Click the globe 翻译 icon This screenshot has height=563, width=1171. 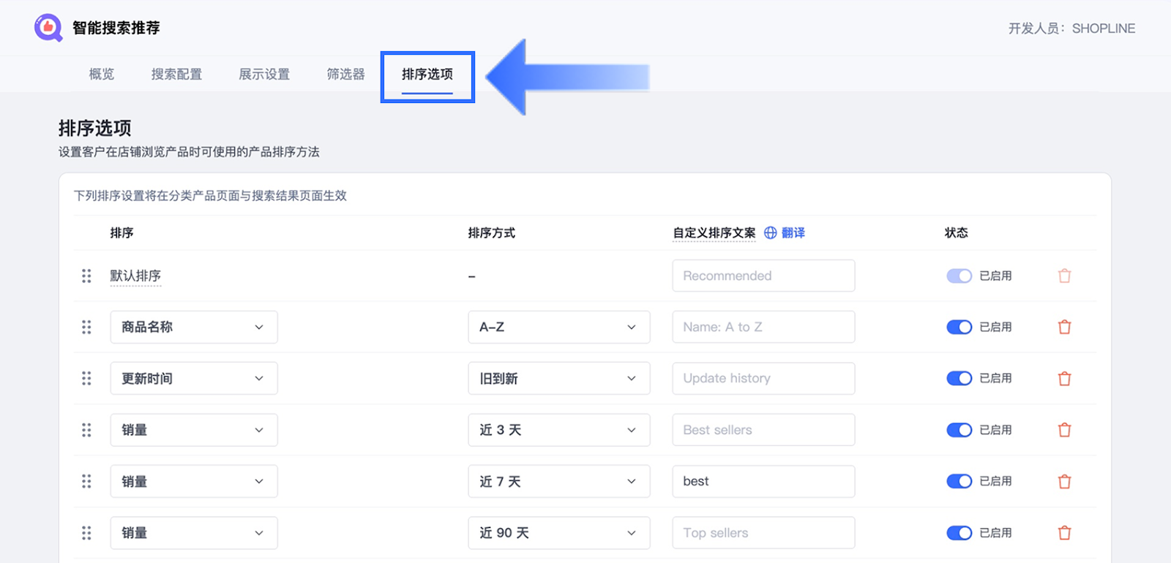(x=770, y=233)
